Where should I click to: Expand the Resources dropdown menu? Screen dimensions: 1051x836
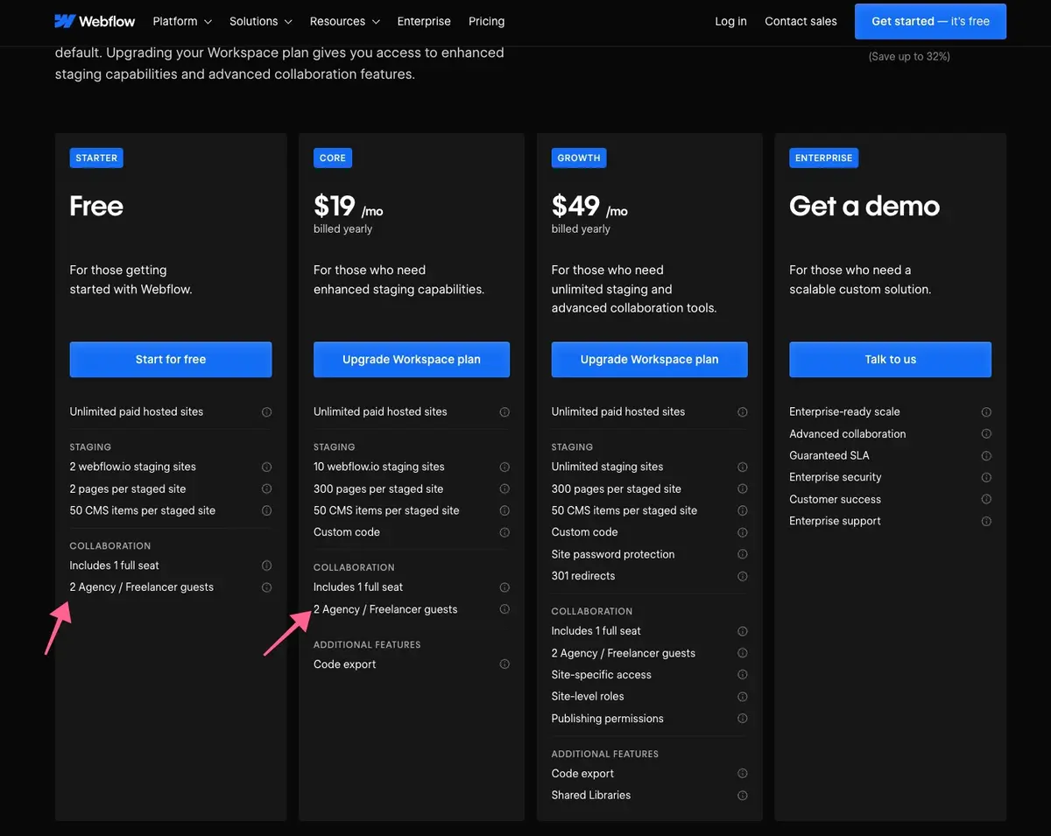point(343,21)
